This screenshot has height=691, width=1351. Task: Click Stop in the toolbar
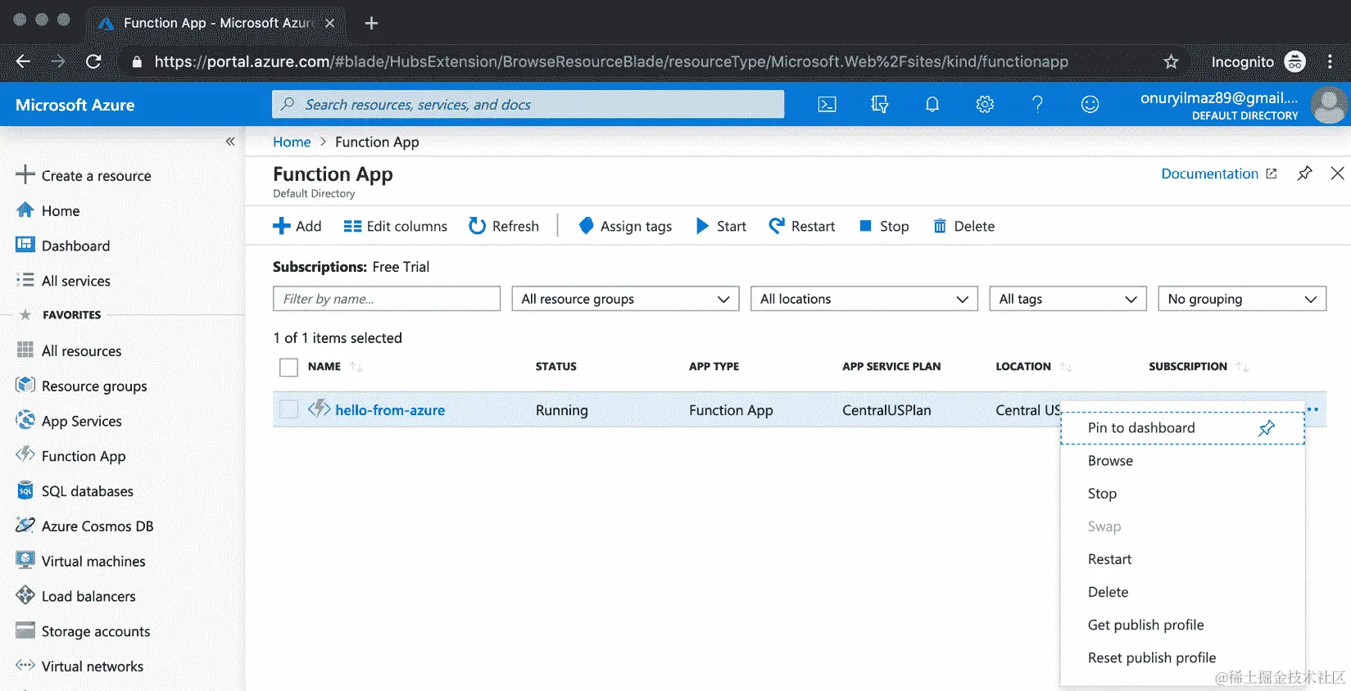pyautogui.click(x=883, y=226)
